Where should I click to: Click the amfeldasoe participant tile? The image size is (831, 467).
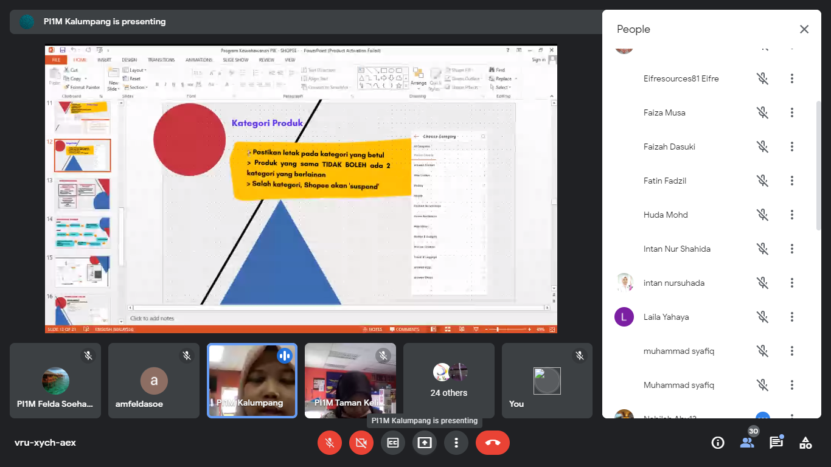154,381
